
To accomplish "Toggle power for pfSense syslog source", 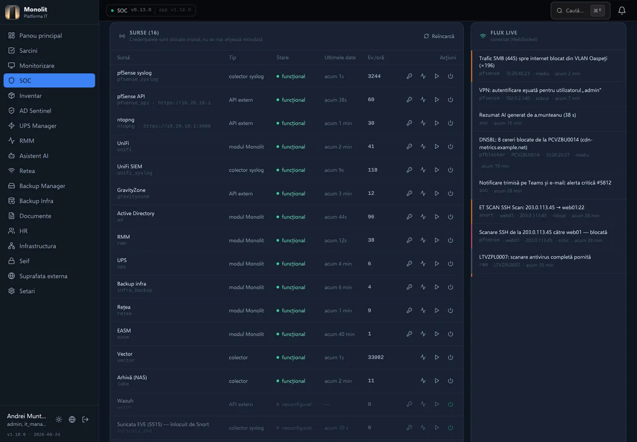I will 450,76.
